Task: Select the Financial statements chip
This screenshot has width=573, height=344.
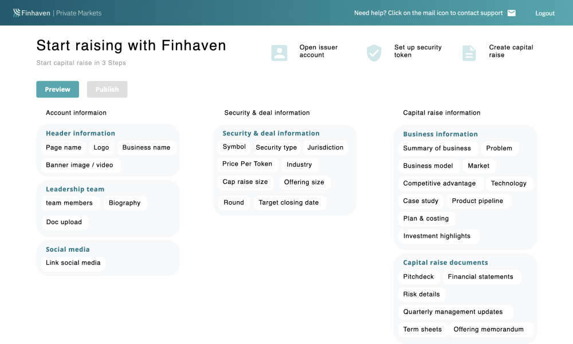Action: (481, 277)
